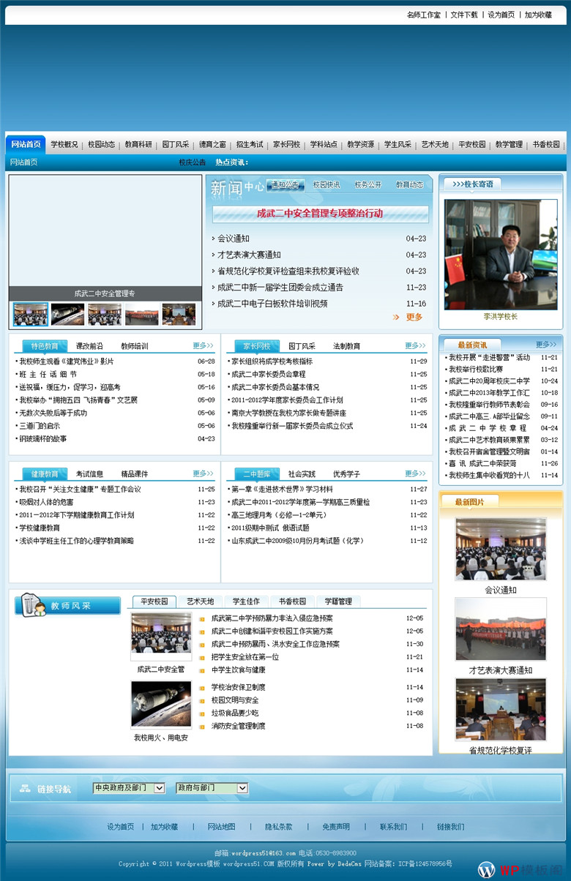Click the 教师风采 teacher icon
The height and width of the screenshot is (881, 571).
click(32, 604)
